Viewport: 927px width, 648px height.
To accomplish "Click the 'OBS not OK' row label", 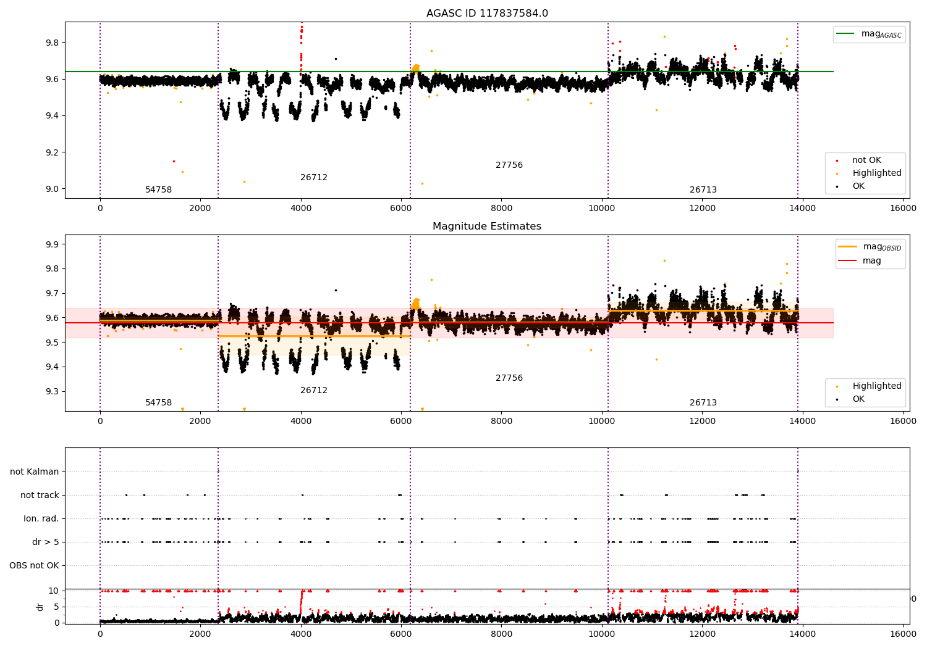I will (34, 566).
